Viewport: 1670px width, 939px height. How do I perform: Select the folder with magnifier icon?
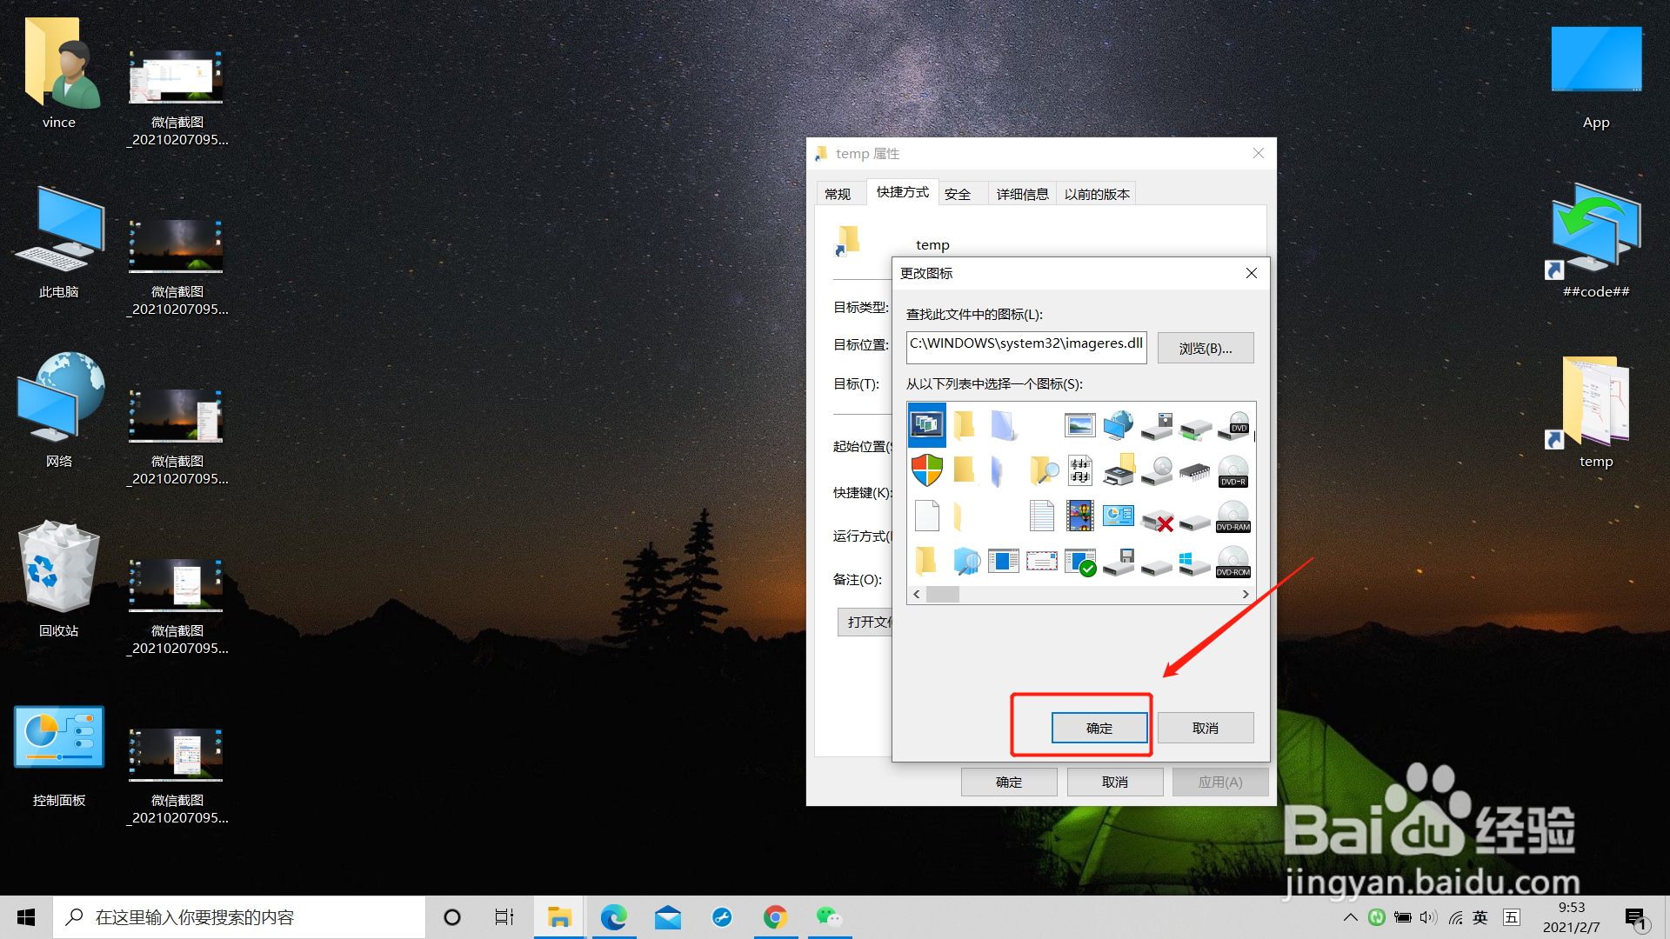click(x=1042, y=470)
